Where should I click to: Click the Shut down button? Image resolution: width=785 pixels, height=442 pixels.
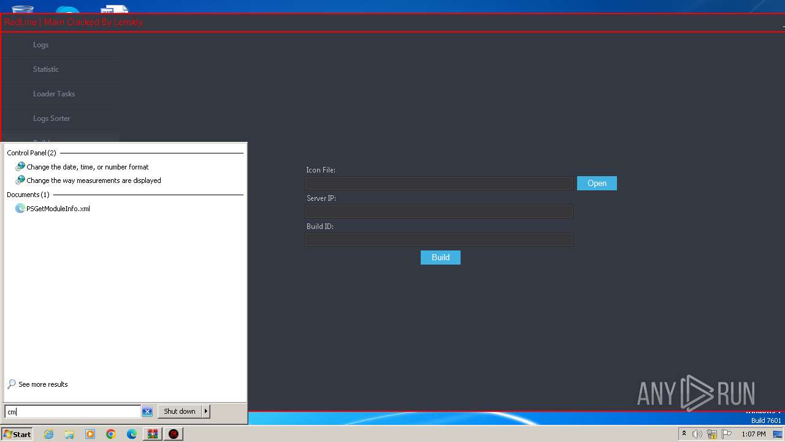point(180,411)
